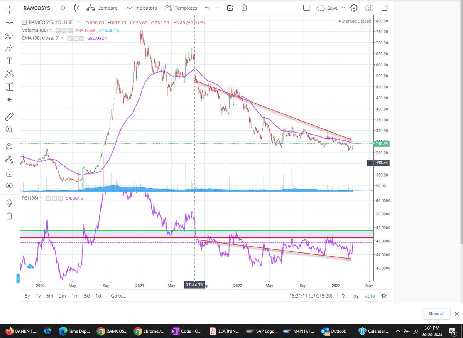Open the pitchfork and channels tool

pos(9,35)
